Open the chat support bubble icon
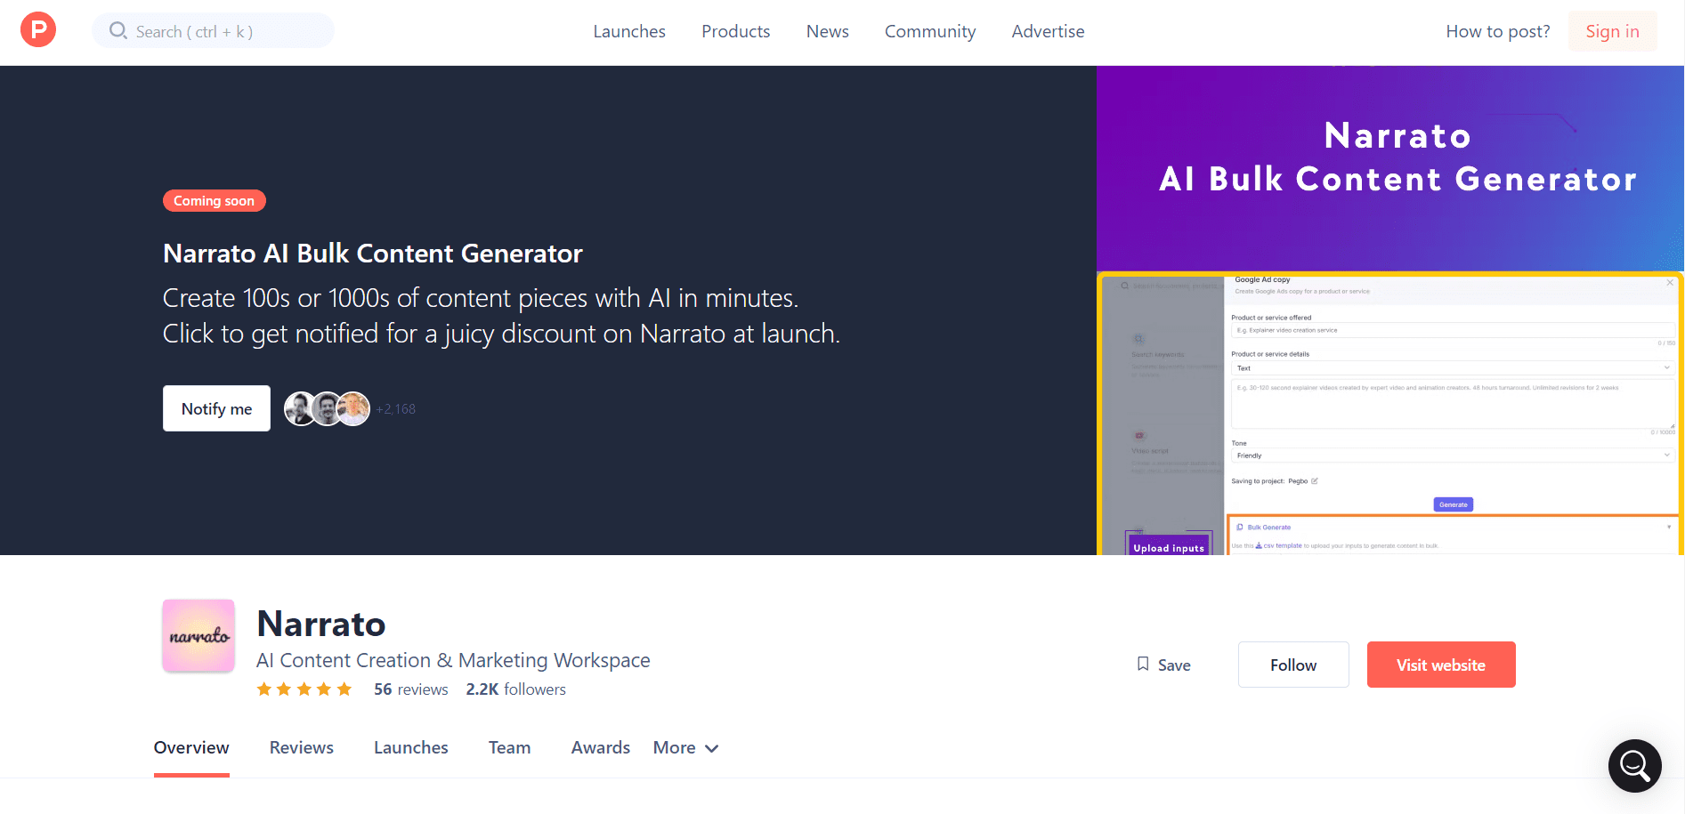Screen dimensions: 1685x814 click(x=1635, y=766)
